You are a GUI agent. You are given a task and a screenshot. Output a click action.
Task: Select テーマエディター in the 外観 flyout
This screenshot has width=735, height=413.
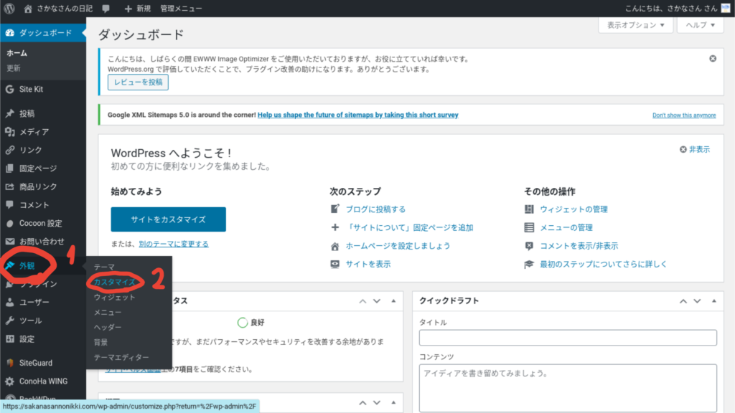click(121, 357)
